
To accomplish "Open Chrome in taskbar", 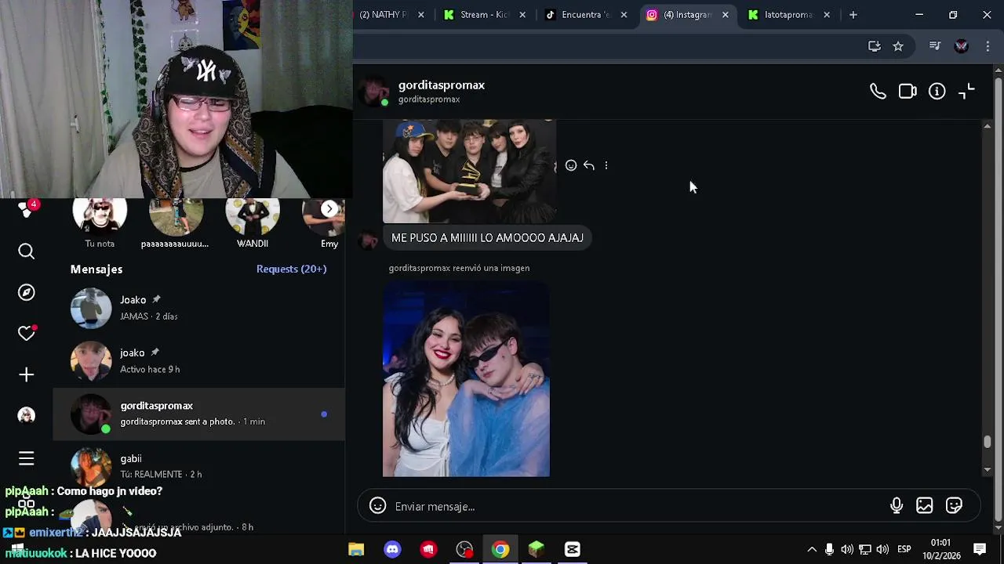I will pyautogui.click(x=500, y=549).
